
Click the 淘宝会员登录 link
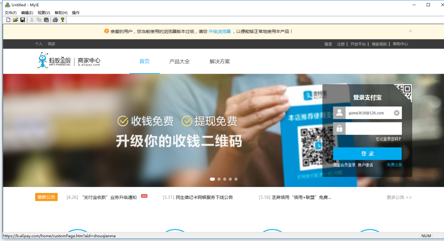(x=344, y=165)
